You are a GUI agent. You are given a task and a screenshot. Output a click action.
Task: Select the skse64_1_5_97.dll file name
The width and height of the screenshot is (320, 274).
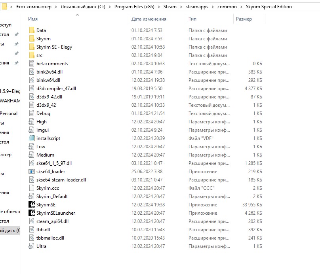coord(54,163)
